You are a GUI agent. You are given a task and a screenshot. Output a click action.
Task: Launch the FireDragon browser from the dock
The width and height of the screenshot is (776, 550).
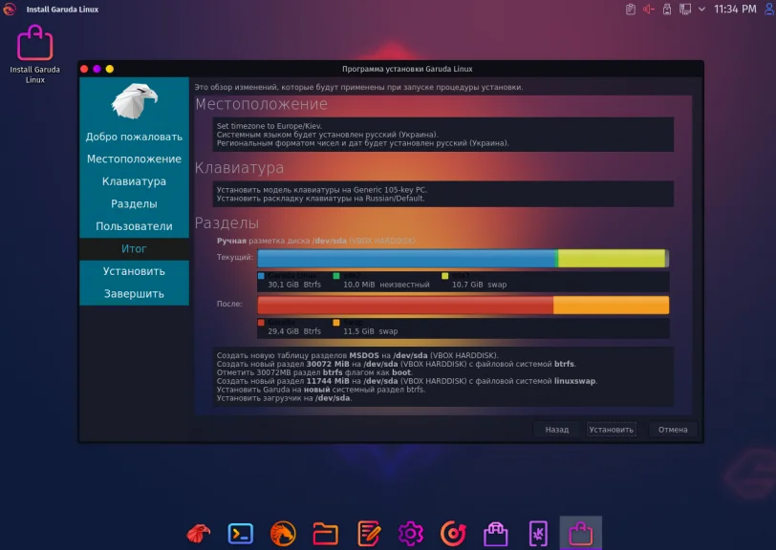point(283,533)
